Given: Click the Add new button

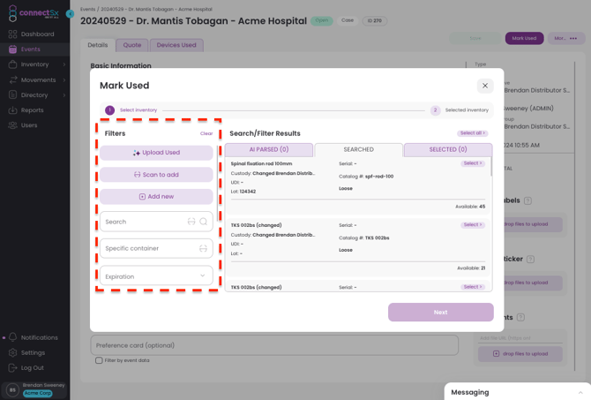Looking at the screenshot, I should pos(156,197).
